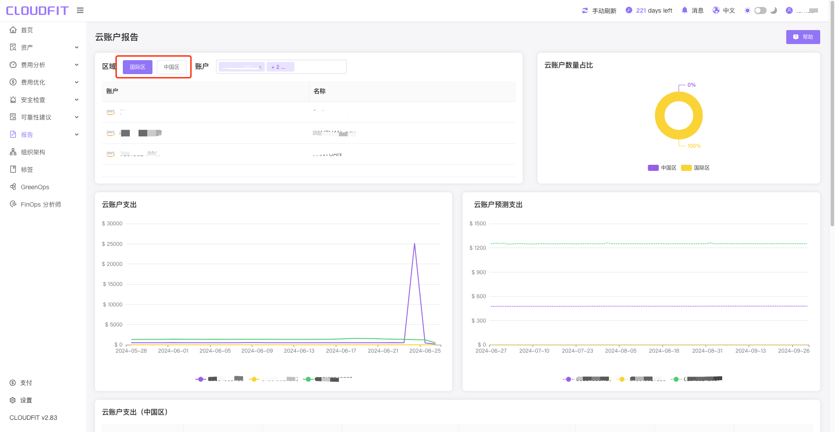Click the 设置 settings gear icon
Screen dimensions: 835x432
(x=13, y=400)
